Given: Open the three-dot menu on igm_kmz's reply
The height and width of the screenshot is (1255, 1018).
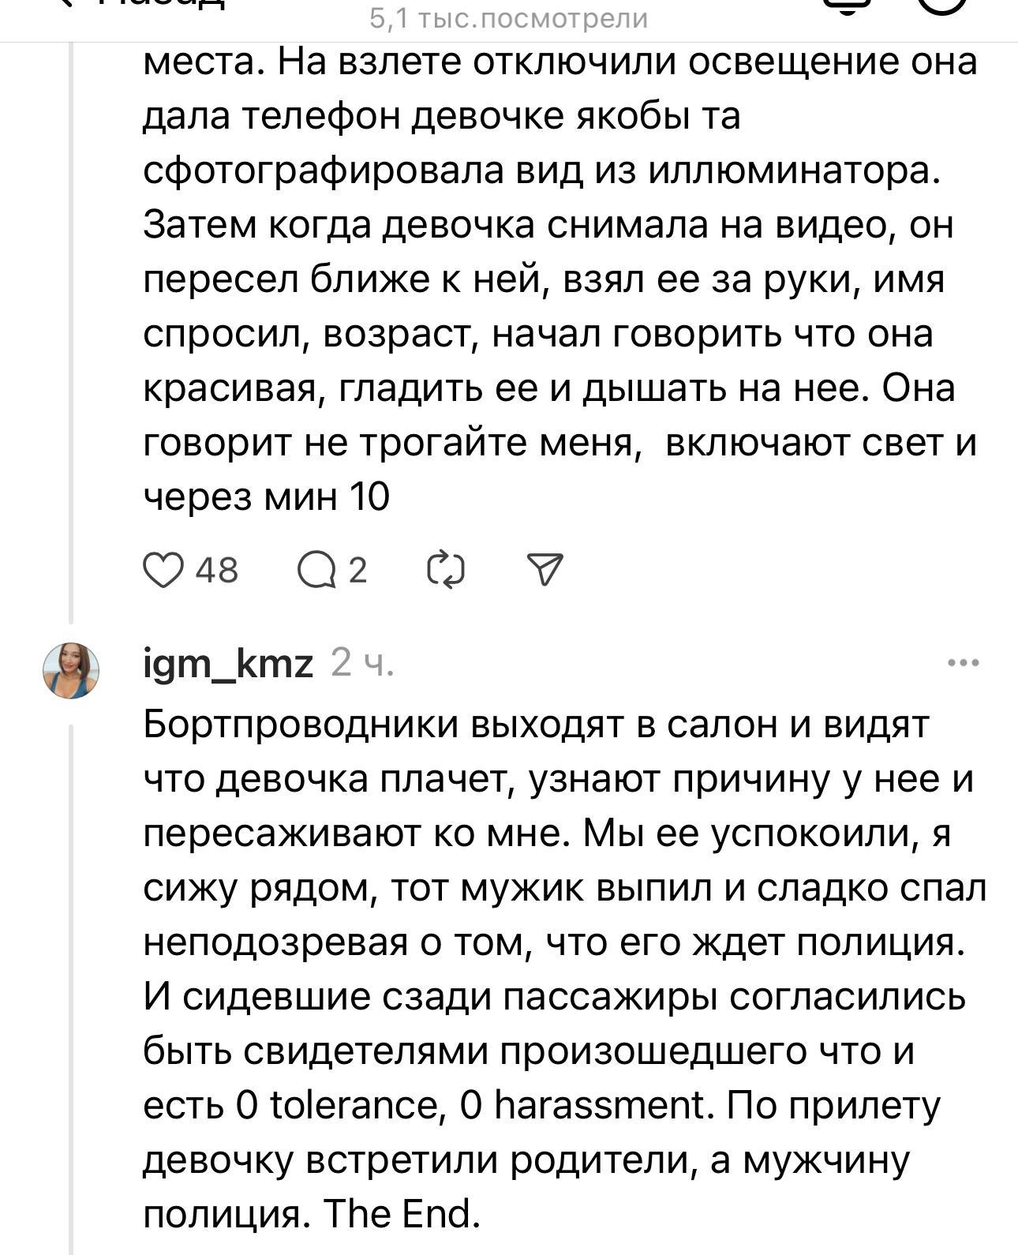Looking at the screenshot, I should 964,663.
